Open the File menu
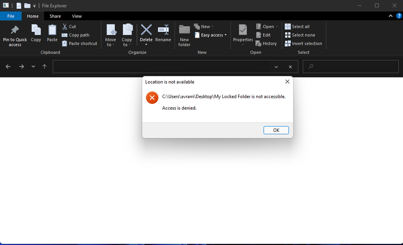This screenshot has height=245, width=403. click(x=11, y=16)
